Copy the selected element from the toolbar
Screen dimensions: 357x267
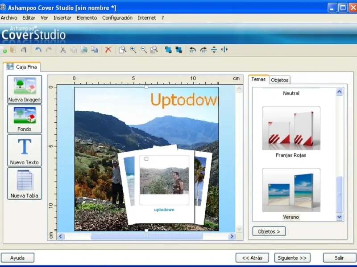coord(73,50)
